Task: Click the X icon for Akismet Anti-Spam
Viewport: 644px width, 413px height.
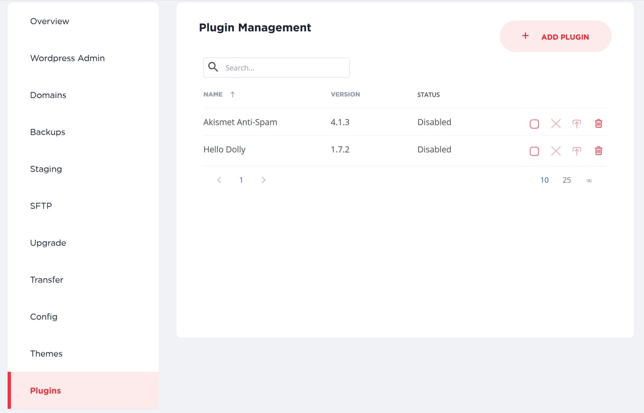Action: pos(556,124)
